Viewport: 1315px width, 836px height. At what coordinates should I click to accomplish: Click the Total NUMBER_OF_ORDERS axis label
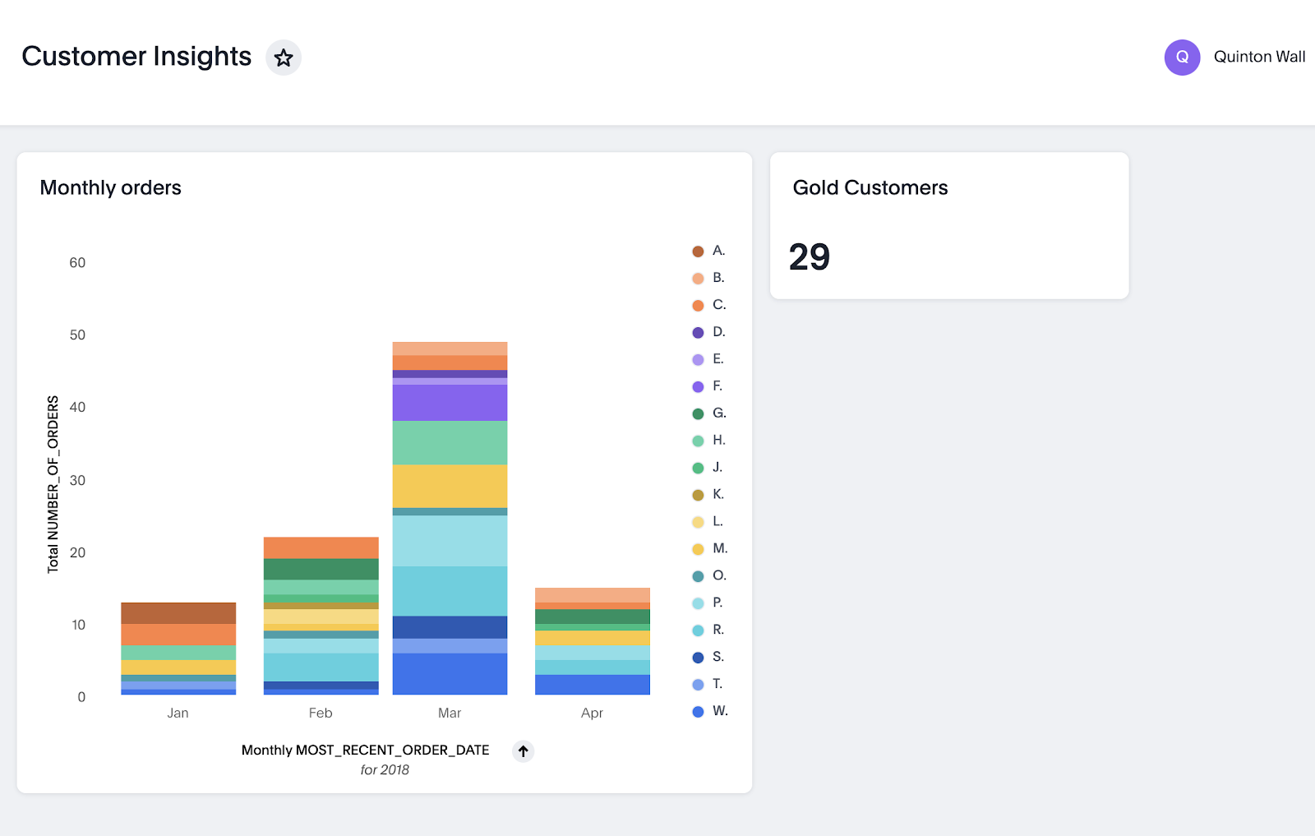coord(53,484)
